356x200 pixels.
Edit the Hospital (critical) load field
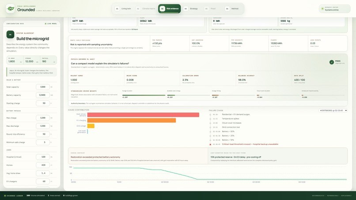point(43,157)
